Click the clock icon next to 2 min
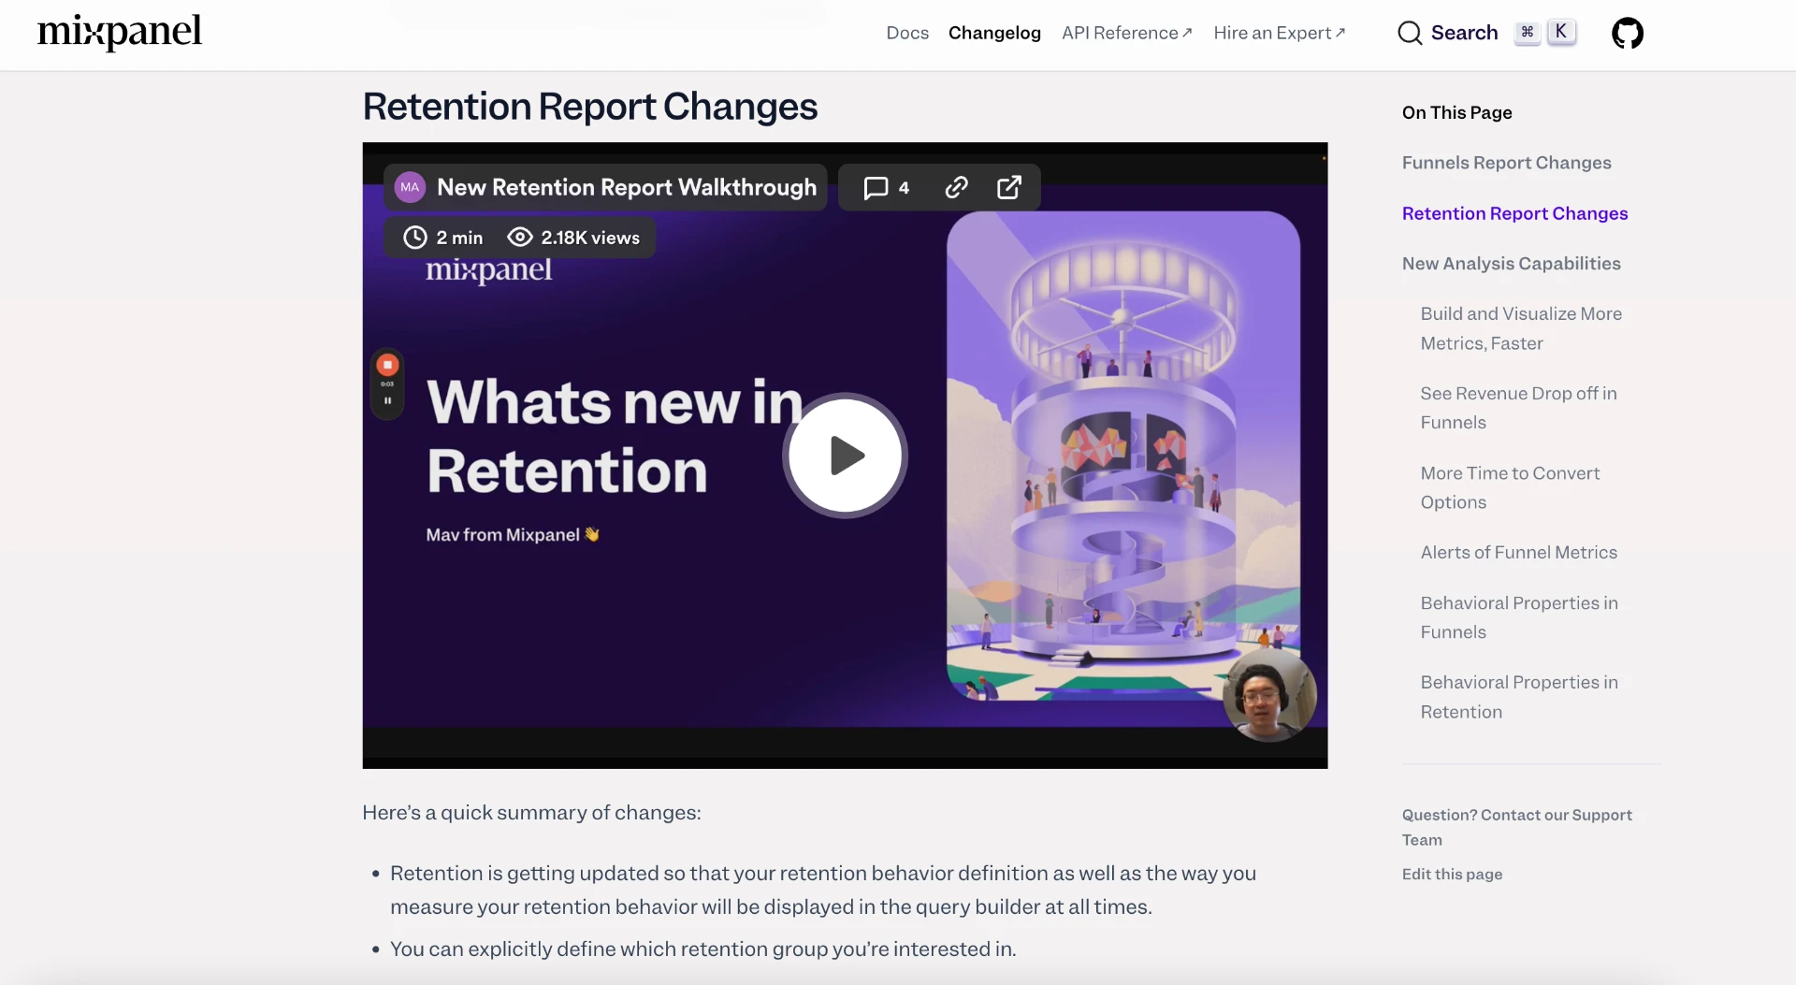This screenshot has height=985, width=1796. point(416,237)
